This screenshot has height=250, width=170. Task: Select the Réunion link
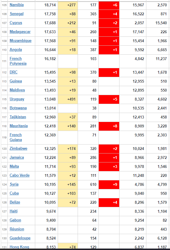17,229
